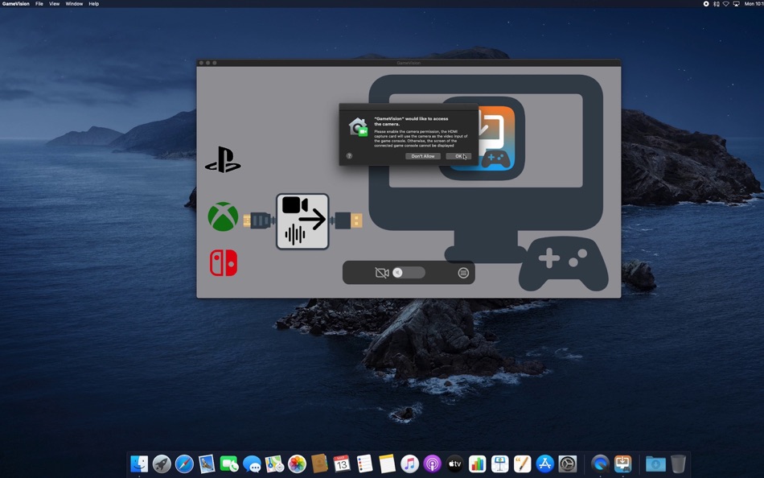Open Calendar from the dock
The image size is (764, 478).
(x=342, y=464)
